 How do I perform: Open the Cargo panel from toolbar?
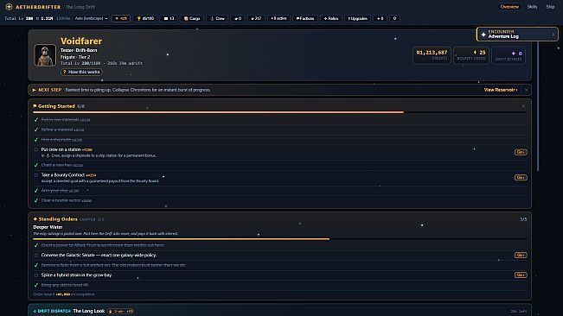192,18
